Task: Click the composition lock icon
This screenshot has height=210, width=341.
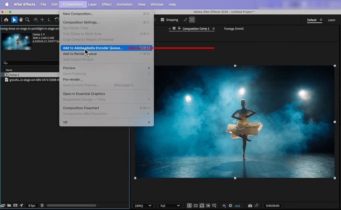Action: [179, 29]
